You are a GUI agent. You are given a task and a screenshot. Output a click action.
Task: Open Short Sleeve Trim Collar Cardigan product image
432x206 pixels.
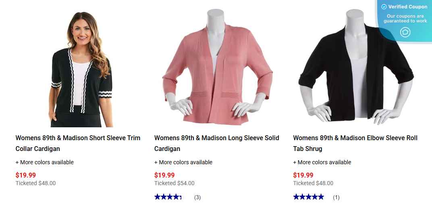point(81,68)
